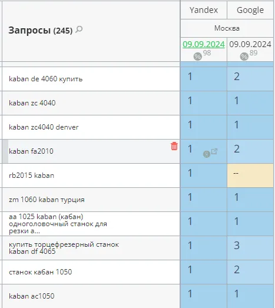Click the gray handle beside kaban fa2010
The width and height of the screenshot is (275, 308).
(5, 151)
